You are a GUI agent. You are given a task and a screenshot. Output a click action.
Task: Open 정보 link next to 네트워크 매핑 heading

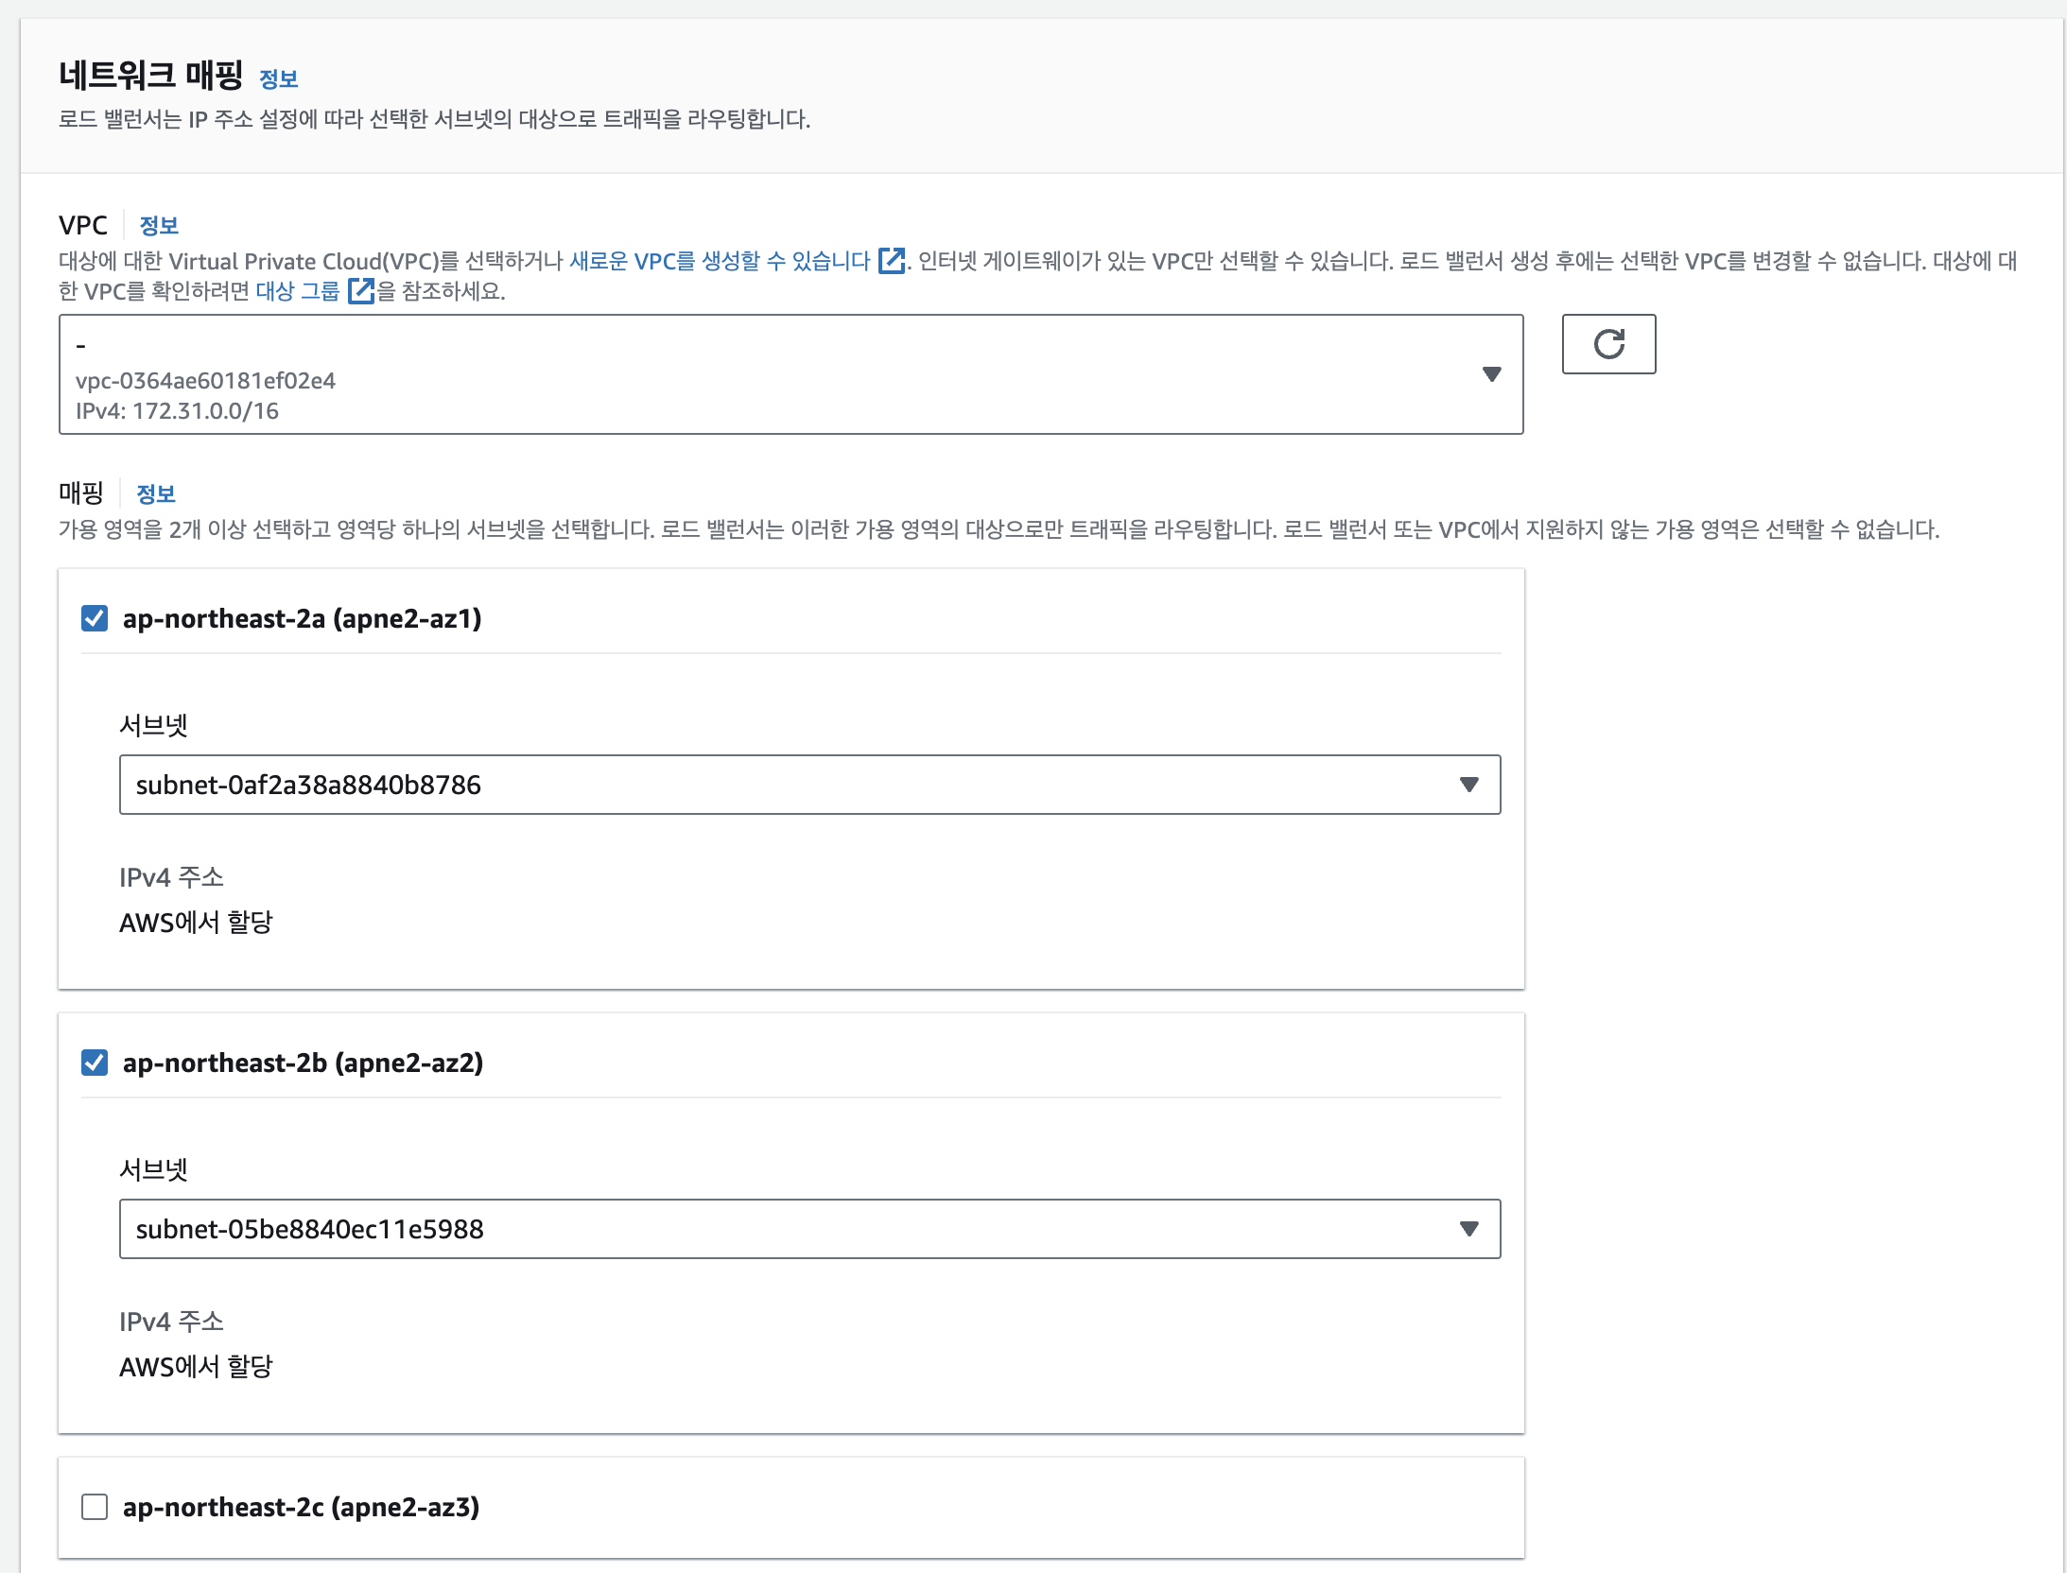pyautogui.click(x=279, y=78)
